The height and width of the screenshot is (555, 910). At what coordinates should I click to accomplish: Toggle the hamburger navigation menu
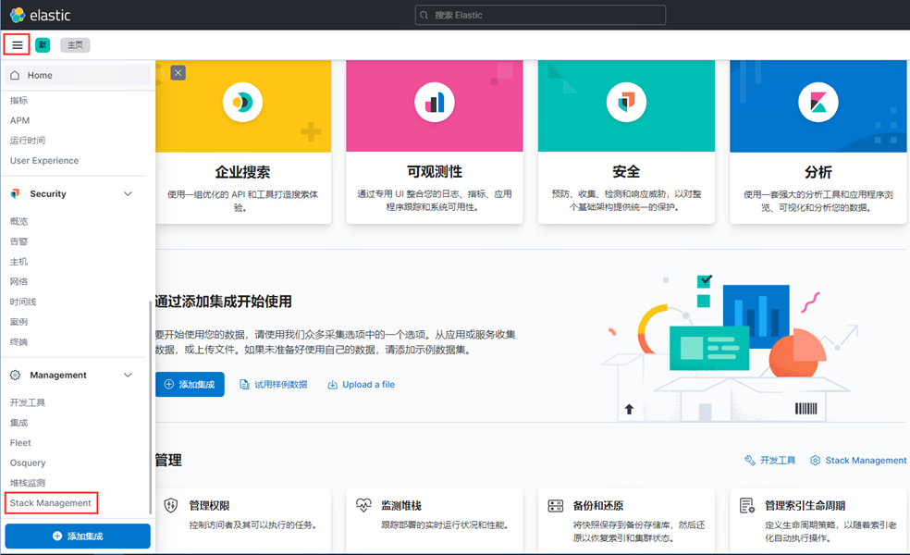17,44
